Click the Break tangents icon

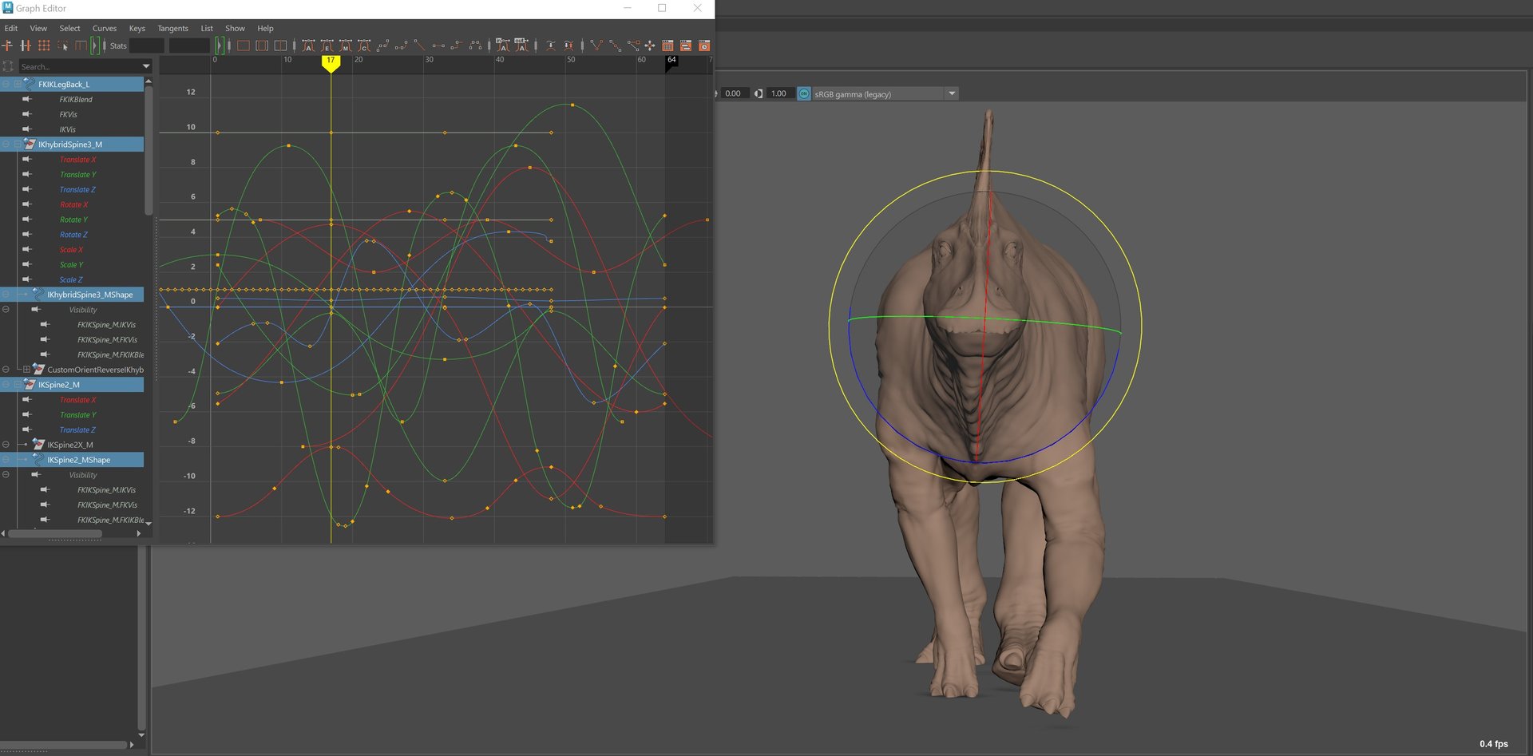pyautogui.click(x=596, y=46)
